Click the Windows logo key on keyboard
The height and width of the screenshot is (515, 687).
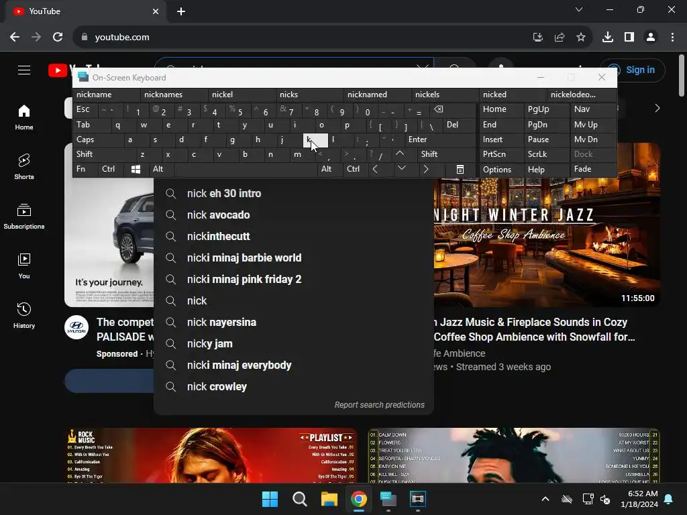[136, 170]
